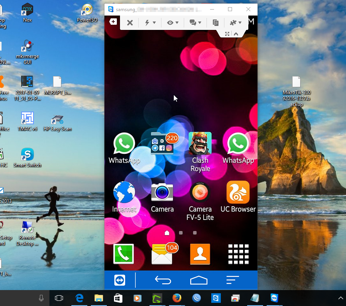The height and width of the screenshot is (306, 346).
Task: Open the green Phone dialer
Action: pyautogui.click(x=124, y=254)
